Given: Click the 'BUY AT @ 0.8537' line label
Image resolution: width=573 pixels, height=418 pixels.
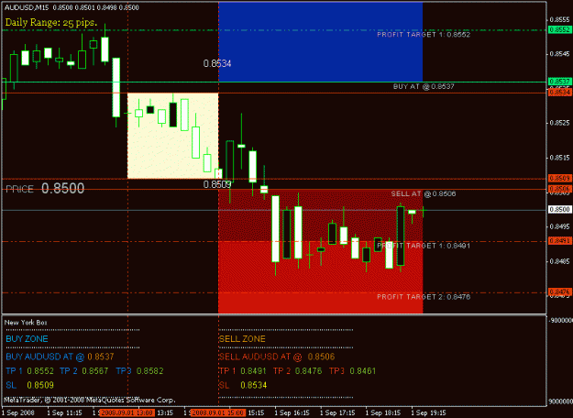Looking at the screenshot, I should click(x=424, y=86).
